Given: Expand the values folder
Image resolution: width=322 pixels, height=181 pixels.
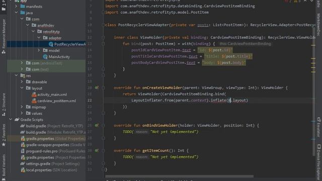Looking at the screenshot, I should click(22, 113).
